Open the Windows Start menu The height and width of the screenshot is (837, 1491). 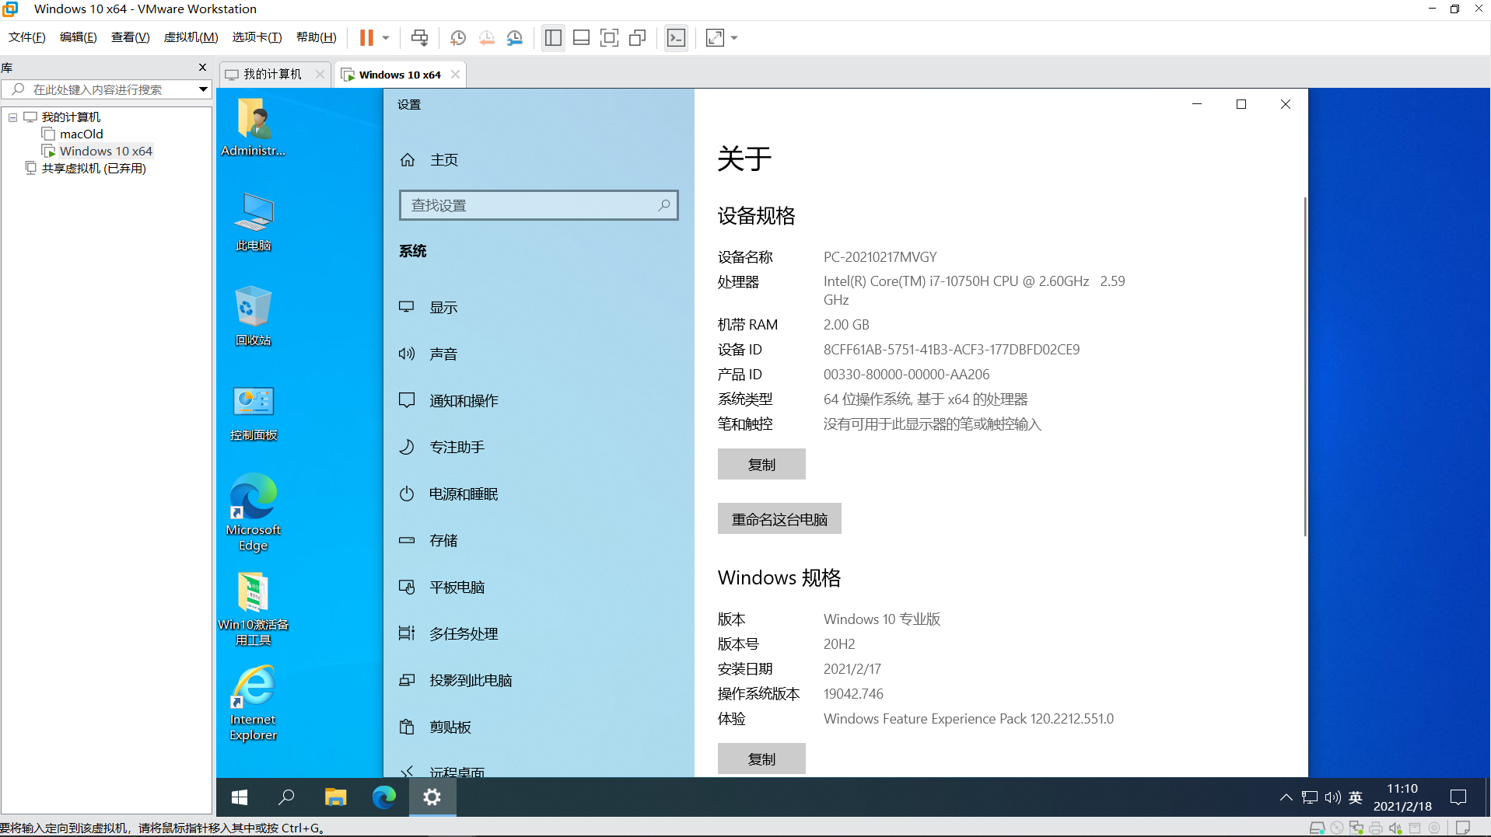click(x=240, y=797)
